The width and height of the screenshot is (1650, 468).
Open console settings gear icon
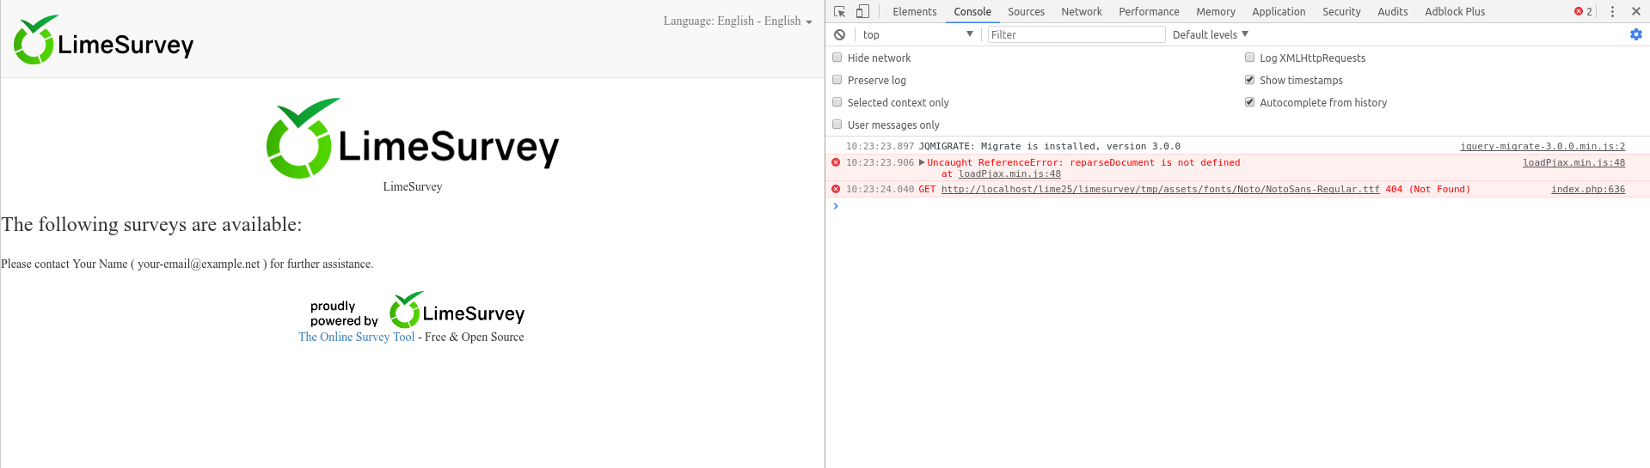pos(1635,34)
